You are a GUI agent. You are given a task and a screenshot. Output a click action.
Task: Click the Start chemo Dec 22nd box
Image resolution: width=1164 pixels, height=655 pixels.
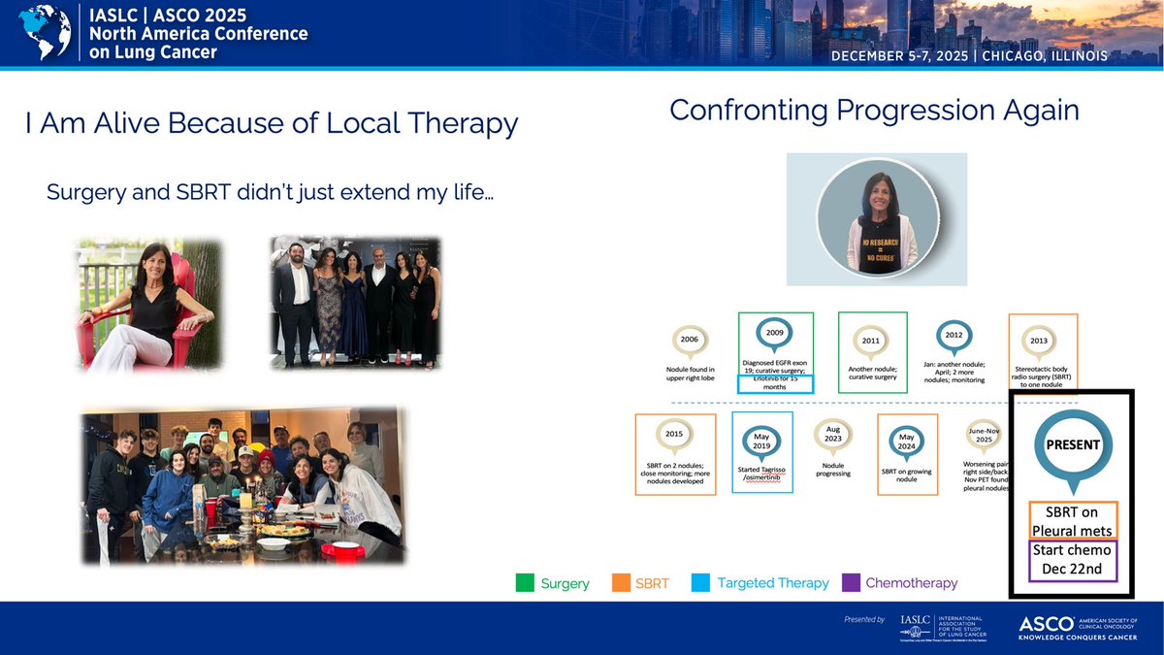point(1072,560)
